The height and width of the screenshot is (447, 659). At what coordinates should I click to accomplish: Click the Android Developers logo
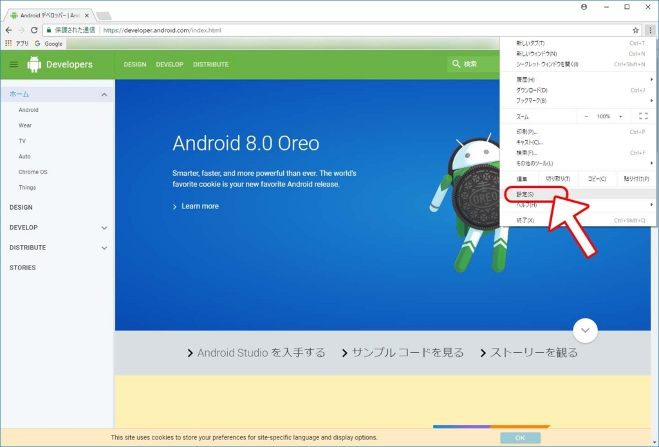click(x=60, y=64)
